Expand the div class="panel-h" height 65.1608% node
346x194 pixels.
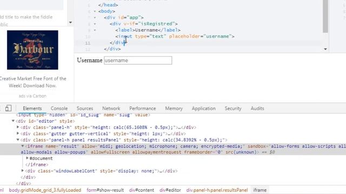[18, 127]
